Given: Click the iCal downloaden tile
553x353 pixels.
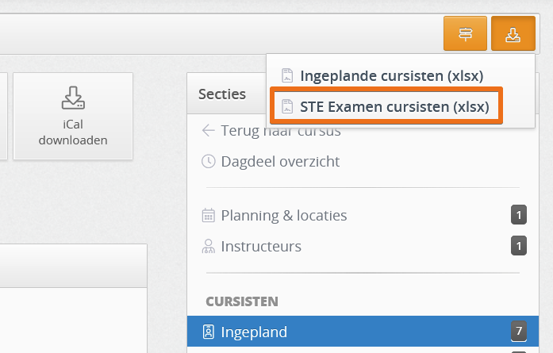Looking at the screenshot, I should [x=73, y=116].
